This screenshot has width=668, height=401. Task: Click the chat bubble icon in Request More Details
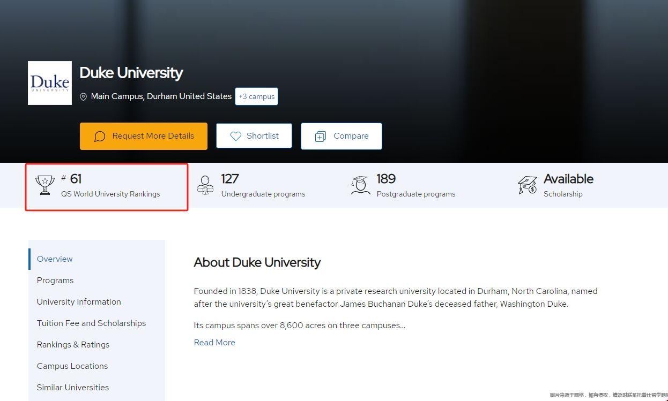click(100, 137)
